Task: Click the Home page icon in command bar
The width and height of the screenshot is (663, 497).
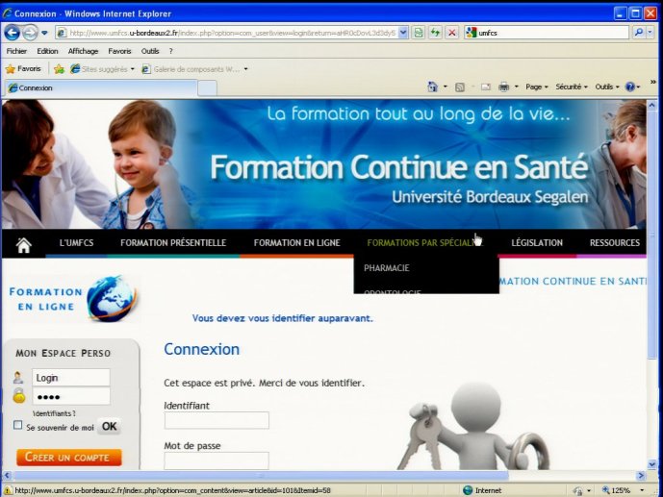Action: pos(433,87)
